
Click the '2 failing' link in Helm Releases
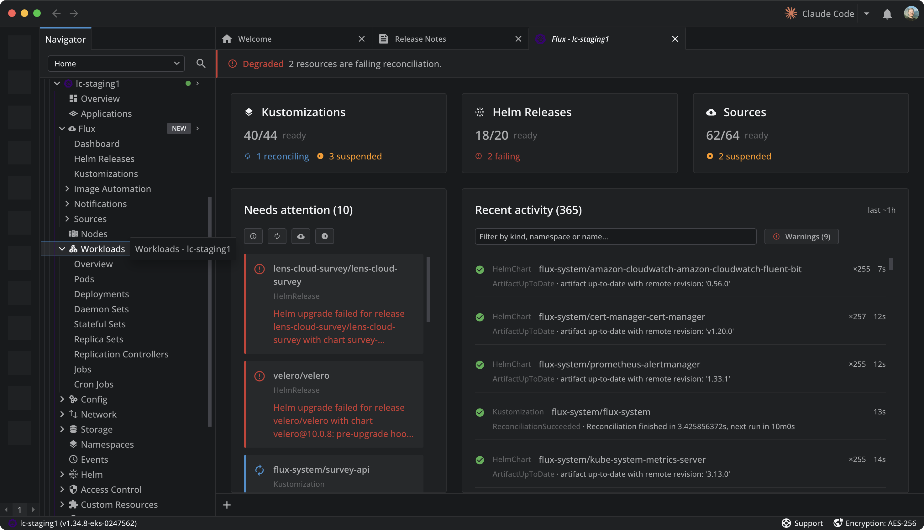pyautogui.click(x=504, y=156)
